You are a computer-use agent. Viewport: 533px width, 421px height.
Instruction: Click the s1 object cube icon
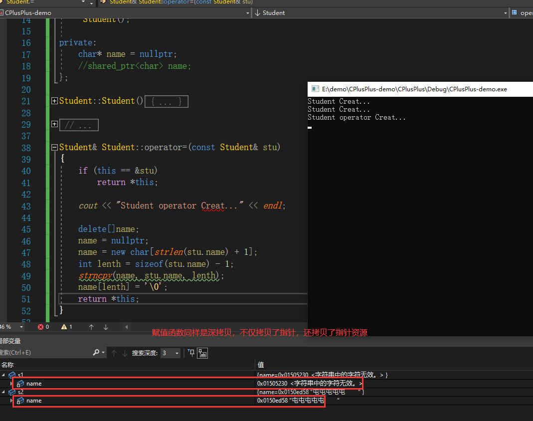pyautogui.click(x=12, y=375)
